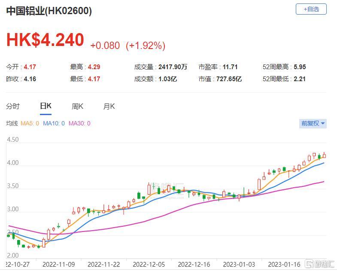
Task: Click the stock title 中国铝业(HK02600)
Action: pyautogui.click(x=49, y=11)
